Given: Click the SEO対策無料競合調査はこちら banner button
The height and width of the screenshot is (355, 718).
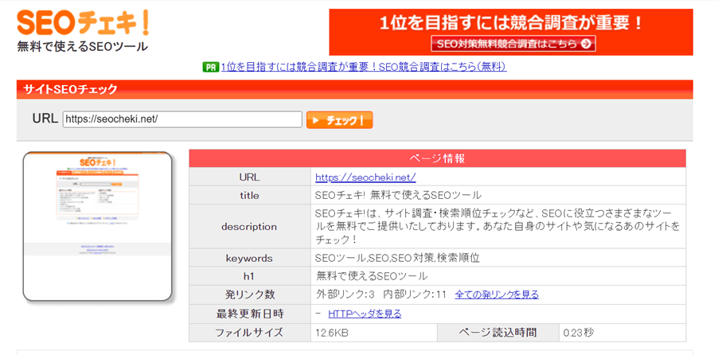Looking at the screenshot, I should tap(513, 44).
